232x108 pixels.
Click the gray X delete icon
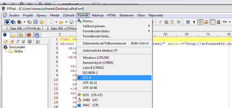179,22
